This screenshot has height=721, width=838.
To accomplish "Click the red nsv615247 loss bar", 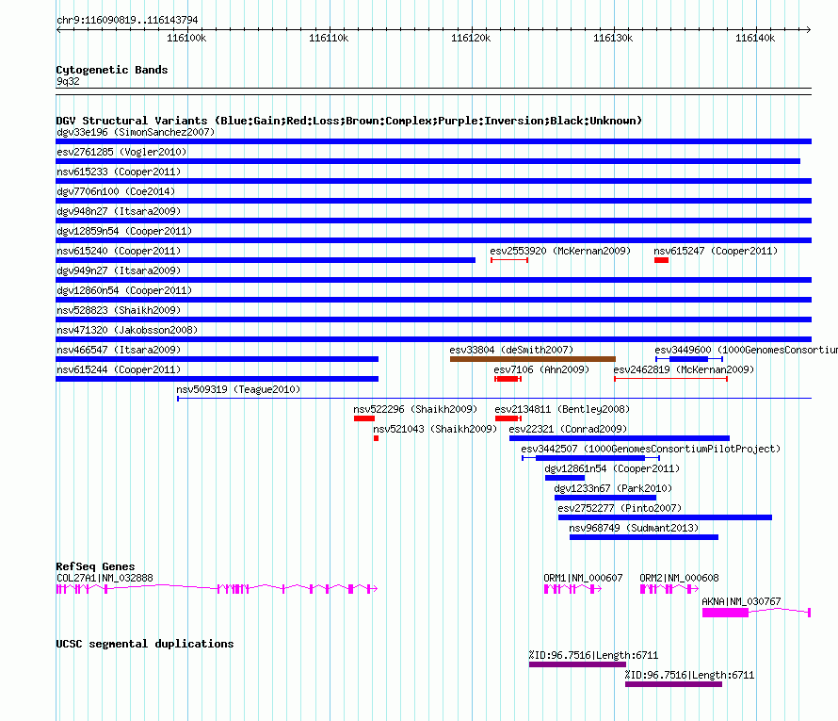I will (x=661, y=260).
